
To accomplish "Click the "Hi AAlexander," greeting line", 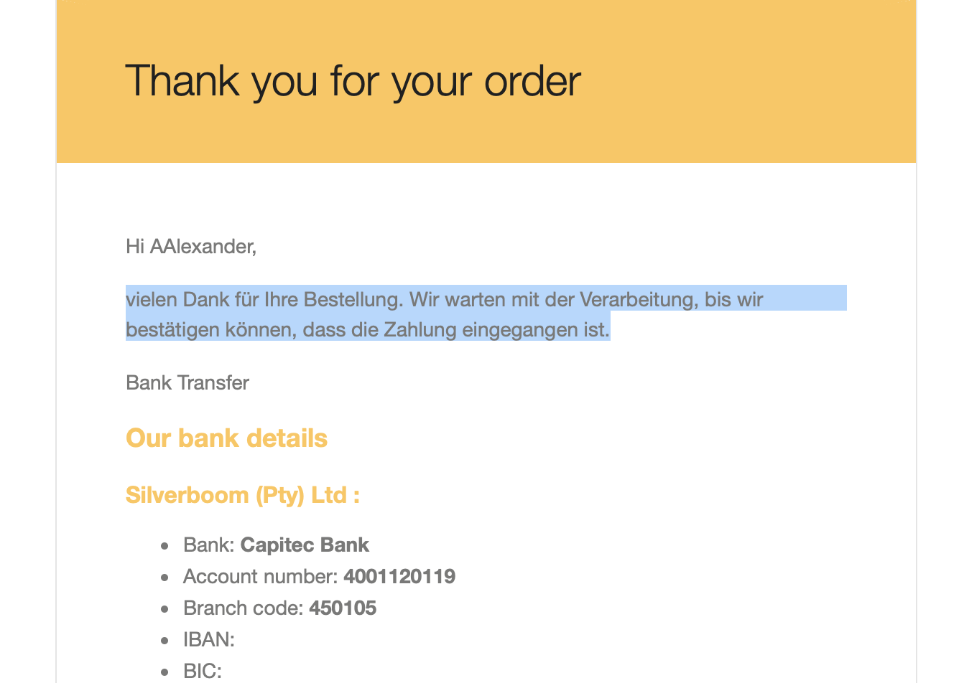I will coord(191,247).
